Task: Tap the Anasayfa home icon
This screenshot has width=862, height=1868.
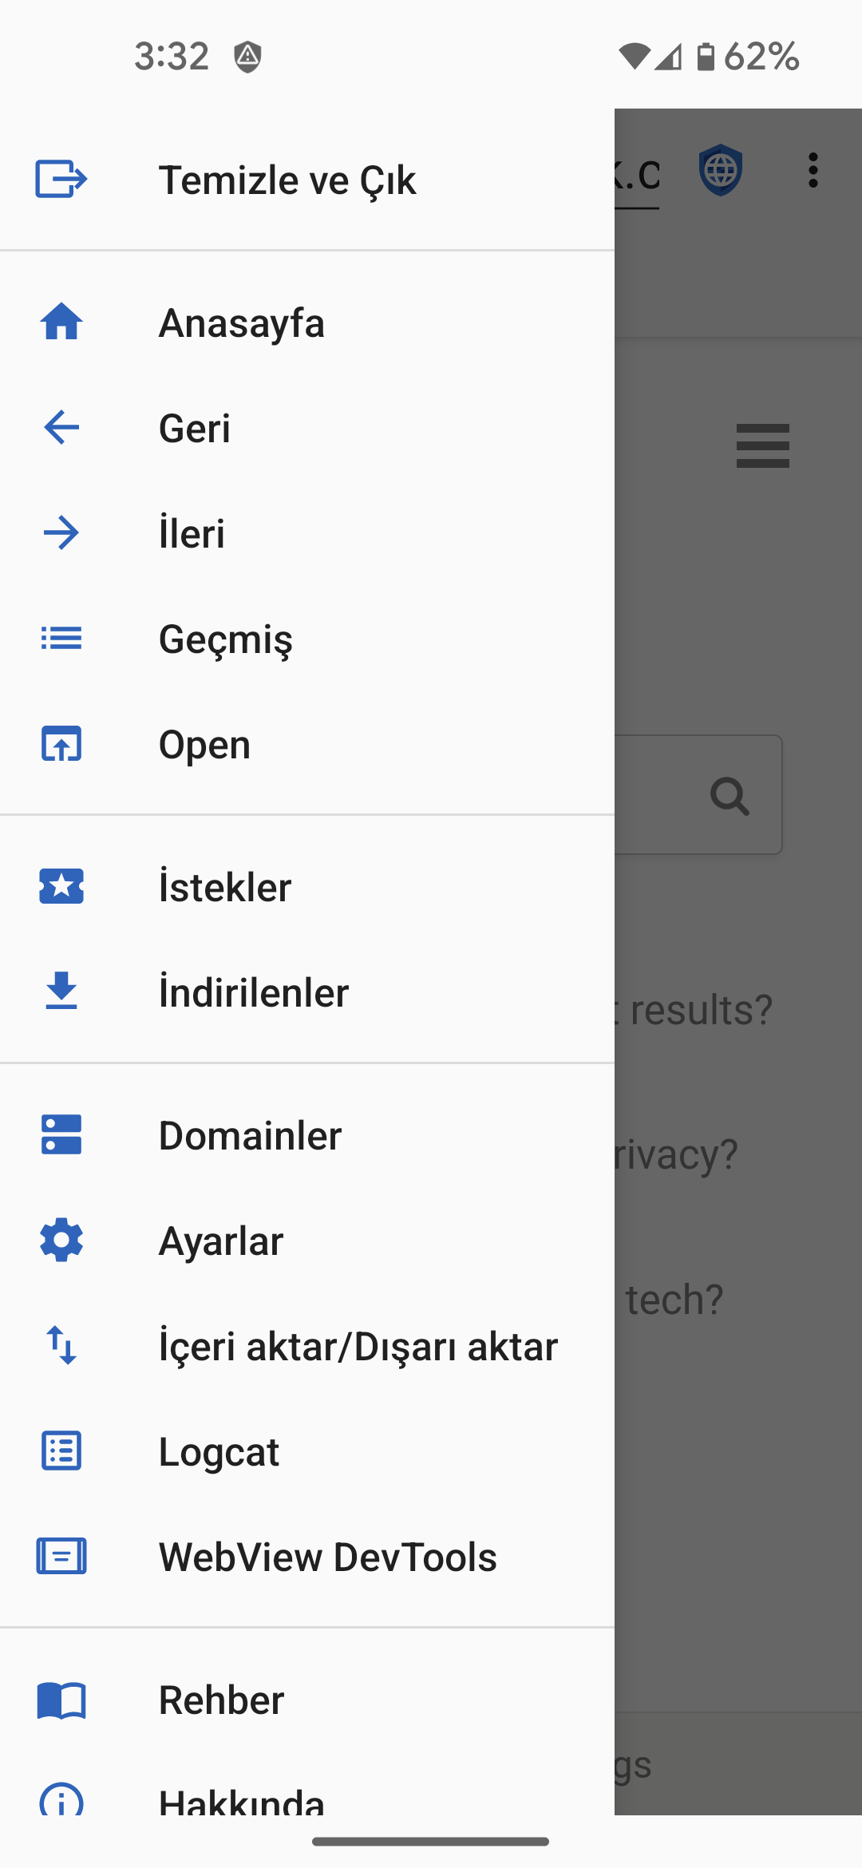Action: click(x=61, y=323)
